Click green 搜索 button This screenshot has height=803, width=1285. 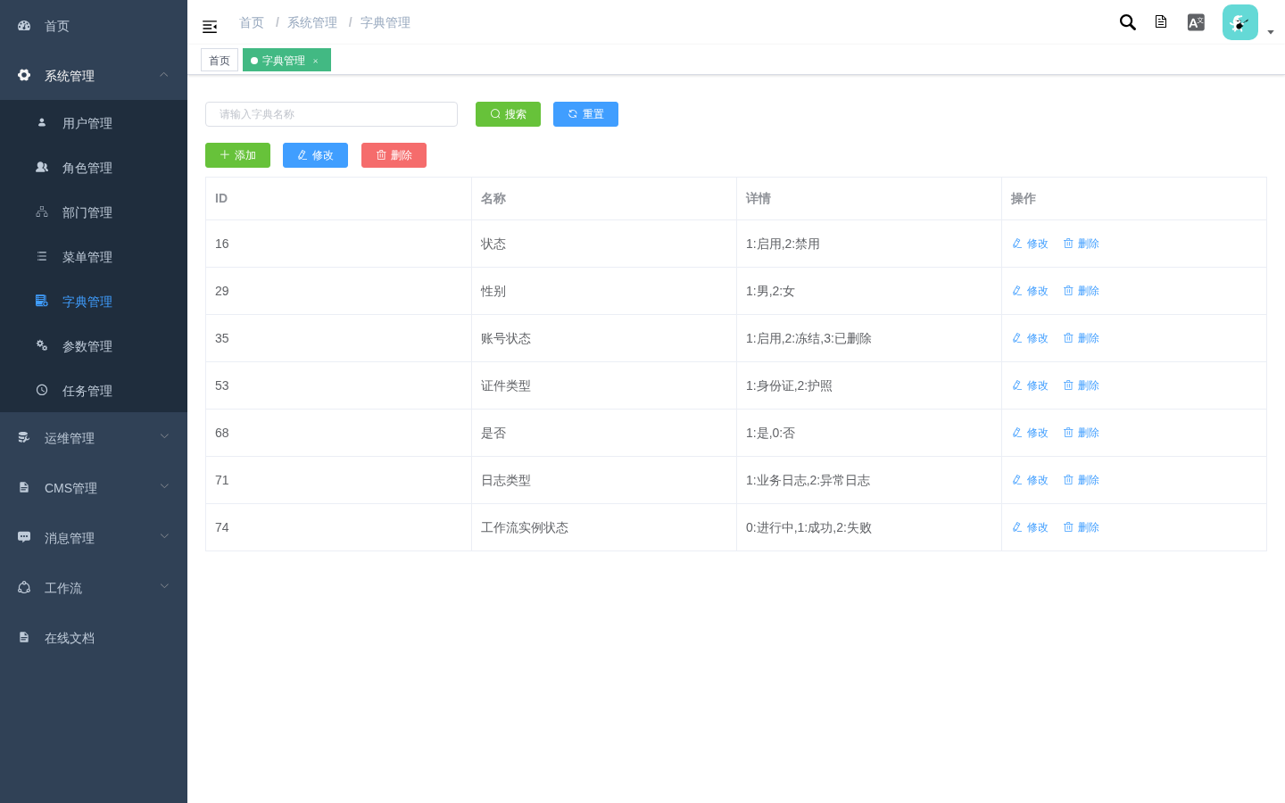click(508, 114)
